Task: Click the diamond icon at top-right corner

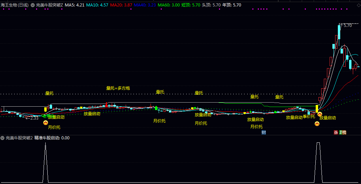Action: pos(359,5)
